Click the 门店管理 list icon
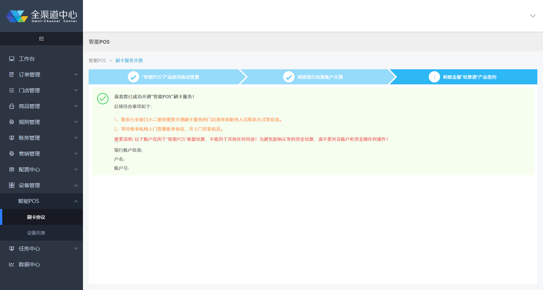The height and width of the screenshot is (290, 543). point(12,90)
